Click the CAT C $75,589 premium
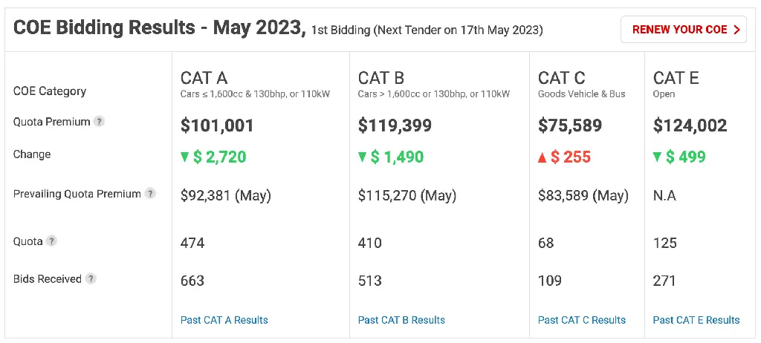 [x=570, y=125]
